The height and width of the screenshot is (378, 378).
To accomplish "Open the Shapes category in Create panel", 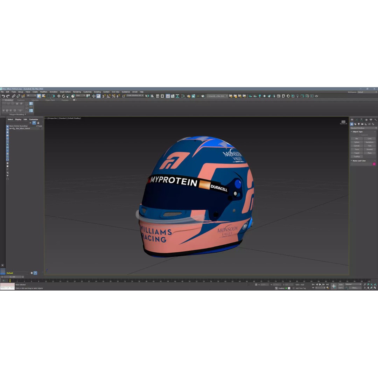I will tap(355, 124).
